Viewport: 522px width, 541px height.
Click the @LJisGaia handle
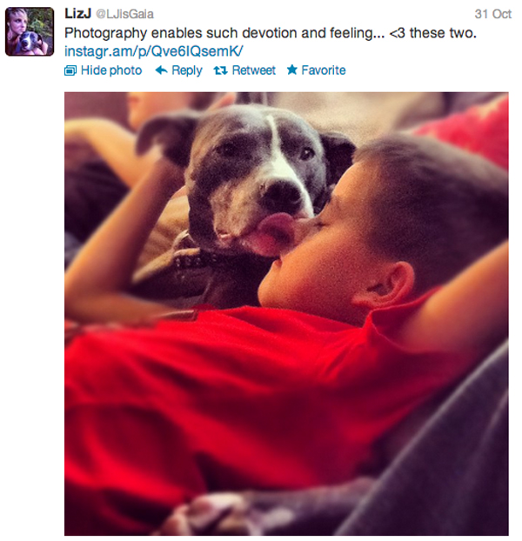[124, 14]
